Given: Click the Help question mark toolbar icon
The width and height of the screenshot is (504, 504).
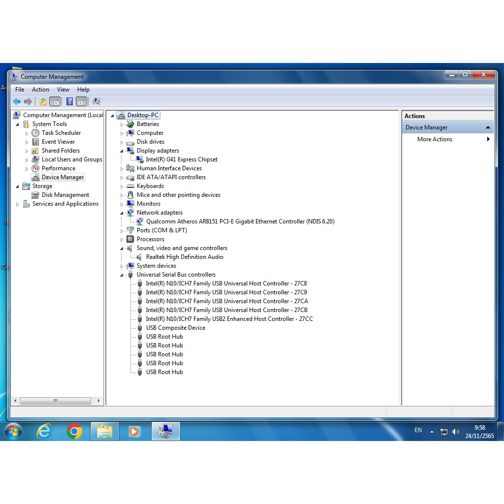Looking at the screenshot, I should click(69, 101).
